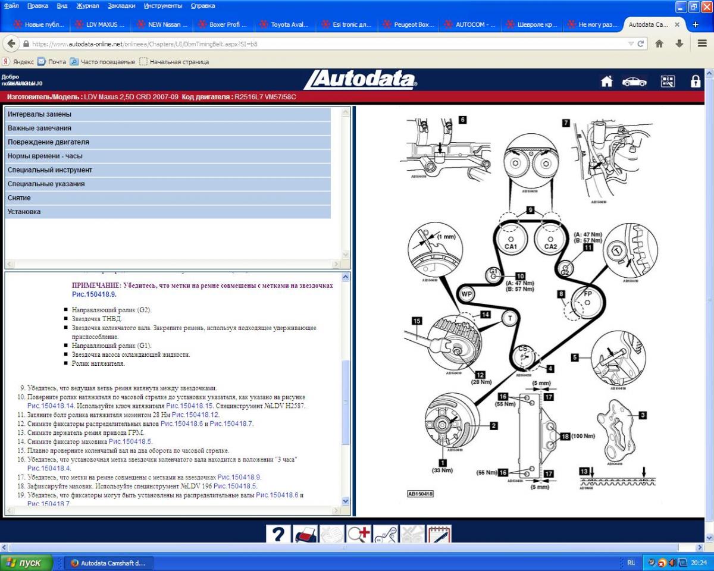Switch to the LDV MAXUS tab
714x571 pixels.
tap(101, 25)
